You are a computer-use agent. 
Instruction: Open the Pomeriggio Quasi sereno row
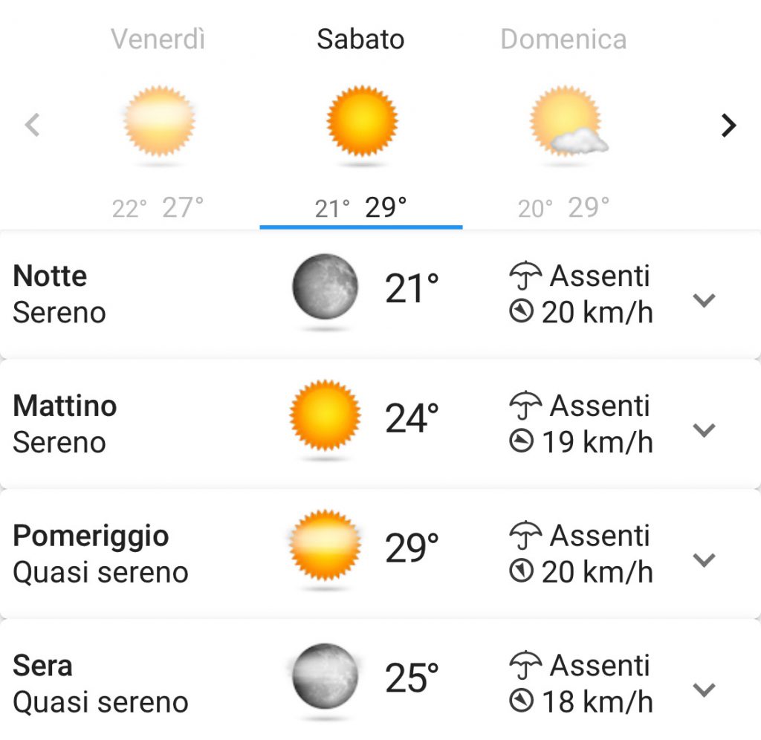[380, 554]
